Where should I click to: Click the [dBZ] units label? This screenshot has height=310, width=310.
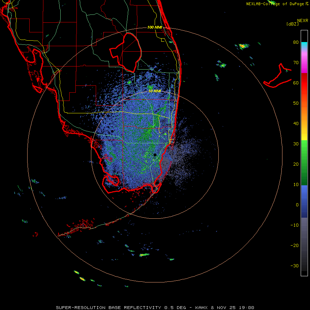click(x=292, y=24)
